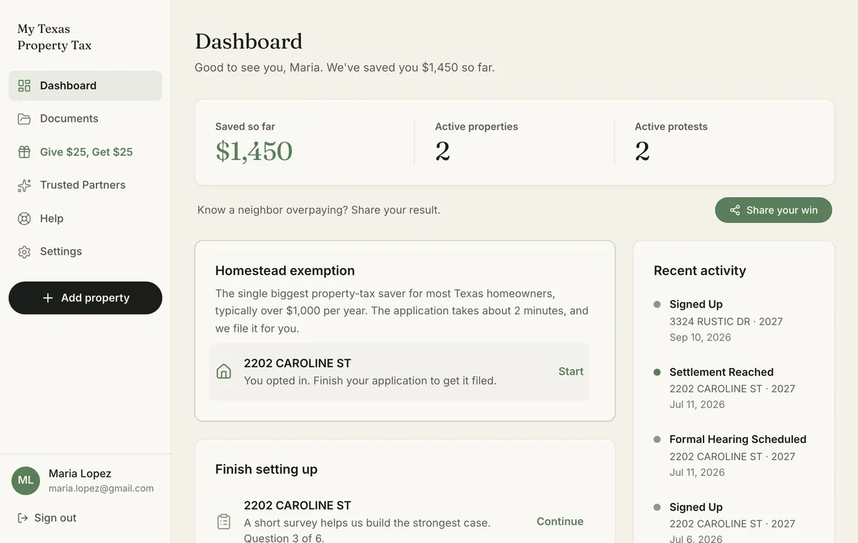Click the Finish setting up heading
This screenshot has width=858, height=543.
pos(267,469)
